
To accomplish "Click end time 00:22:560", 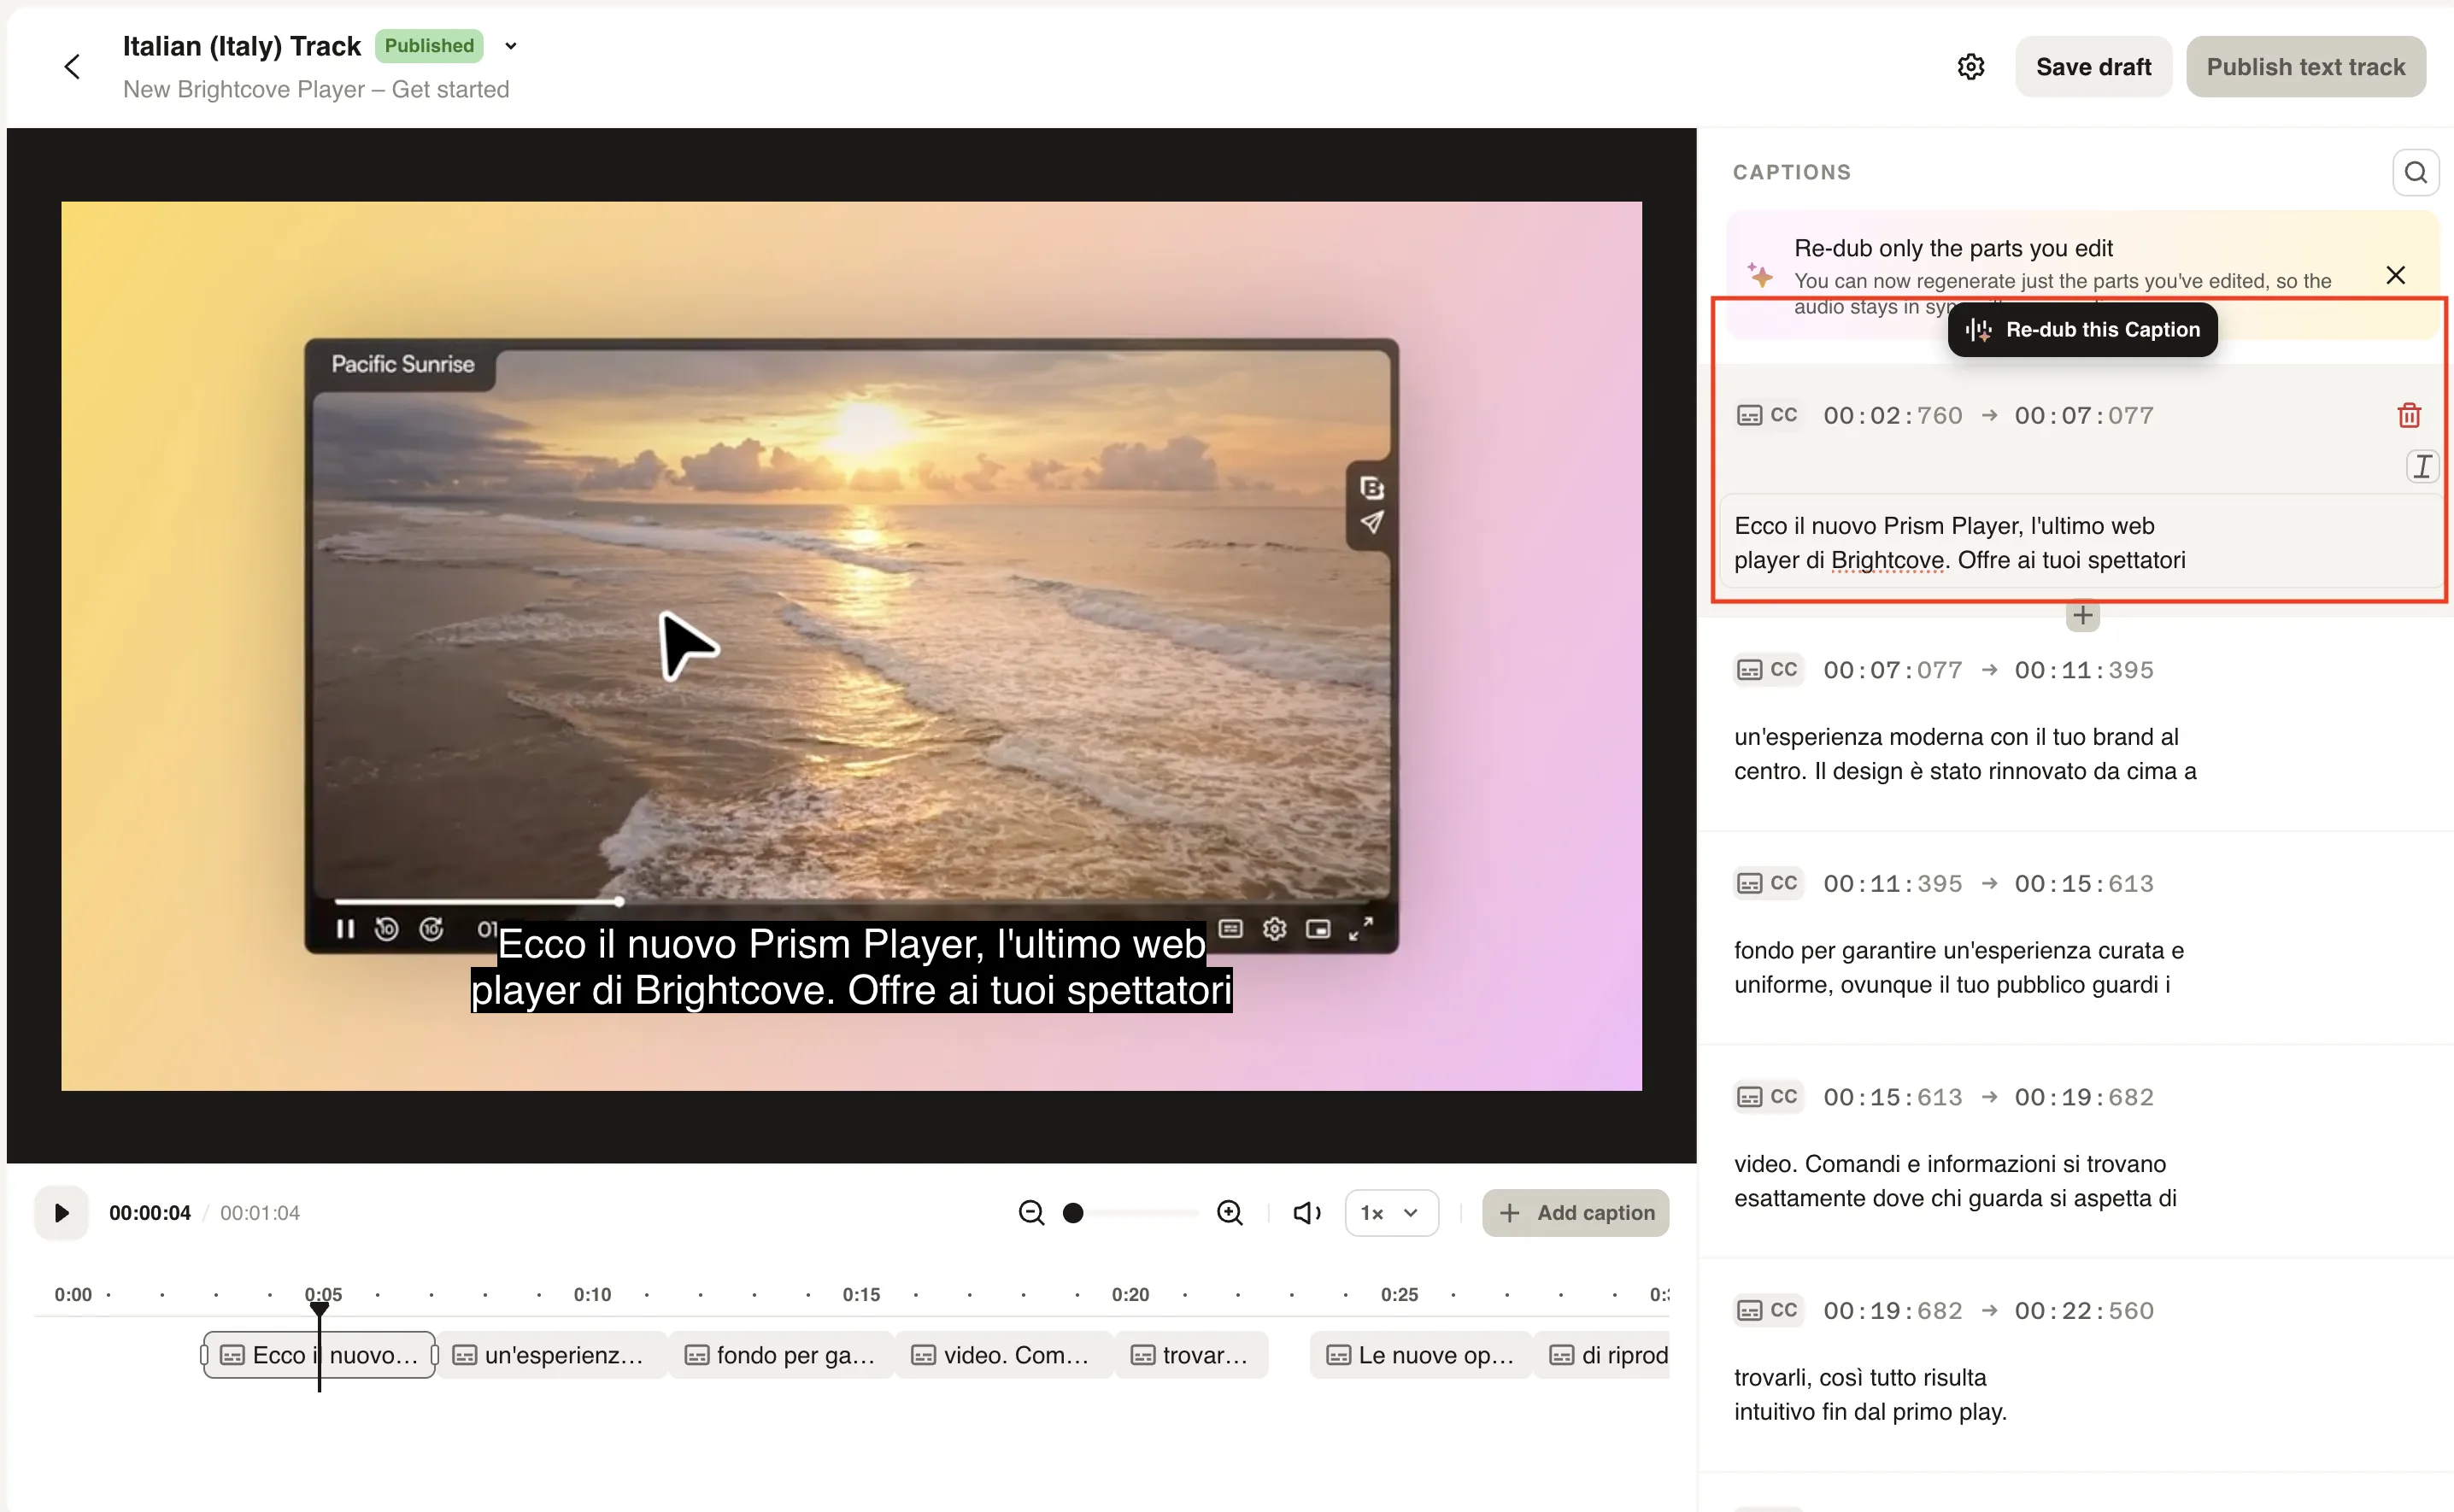I will click(x=2084, y=1310).
